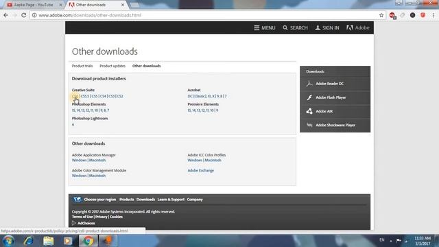The image size is (439, 247).
Task: Go back using the browser back arrow
Action: pyautogui.click(x=6, y=15)
